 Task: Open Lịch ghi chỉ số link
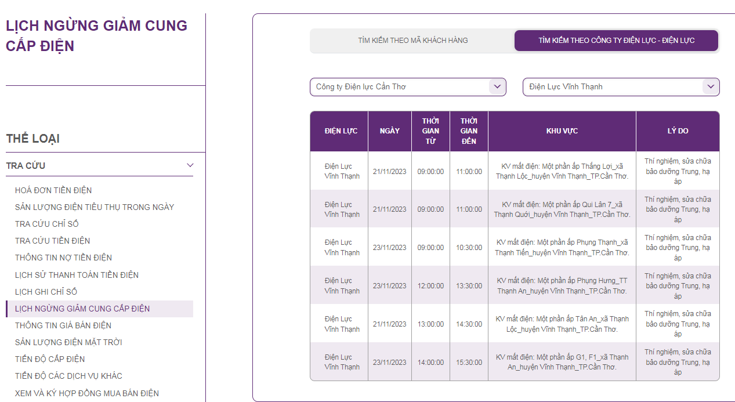46,292
